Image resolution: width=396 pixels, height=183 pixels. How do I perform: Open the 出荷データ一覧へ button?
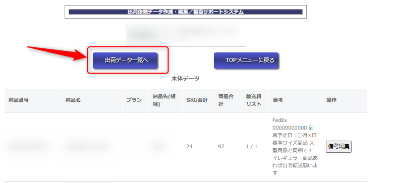125,60
